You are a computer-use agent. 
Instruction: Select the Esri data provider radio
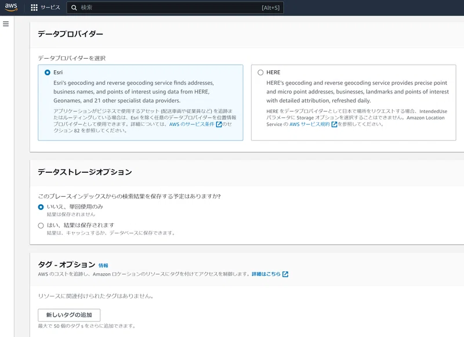(x=48, y=73)
